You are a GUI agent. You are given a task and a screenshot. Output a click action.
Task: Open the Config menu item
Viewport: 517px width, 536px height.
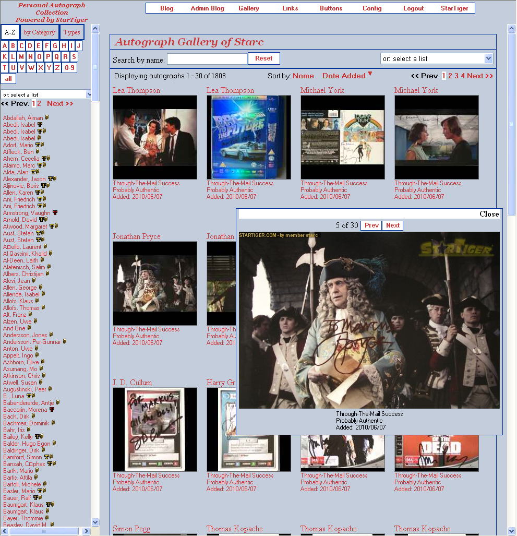372,8
